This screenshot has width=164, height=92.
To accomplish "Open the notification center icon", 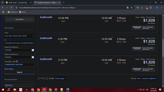I will coord(160,90).
